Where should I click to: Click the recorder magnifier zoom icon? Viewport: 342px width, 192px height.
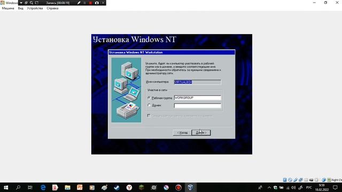[32, 3]
